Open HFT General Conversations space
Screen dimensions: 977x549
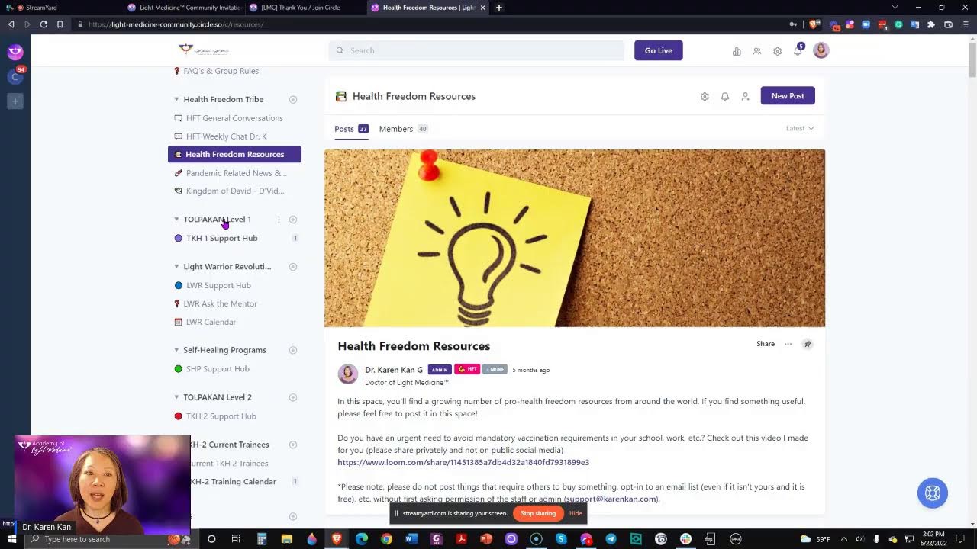click(234, 118)
